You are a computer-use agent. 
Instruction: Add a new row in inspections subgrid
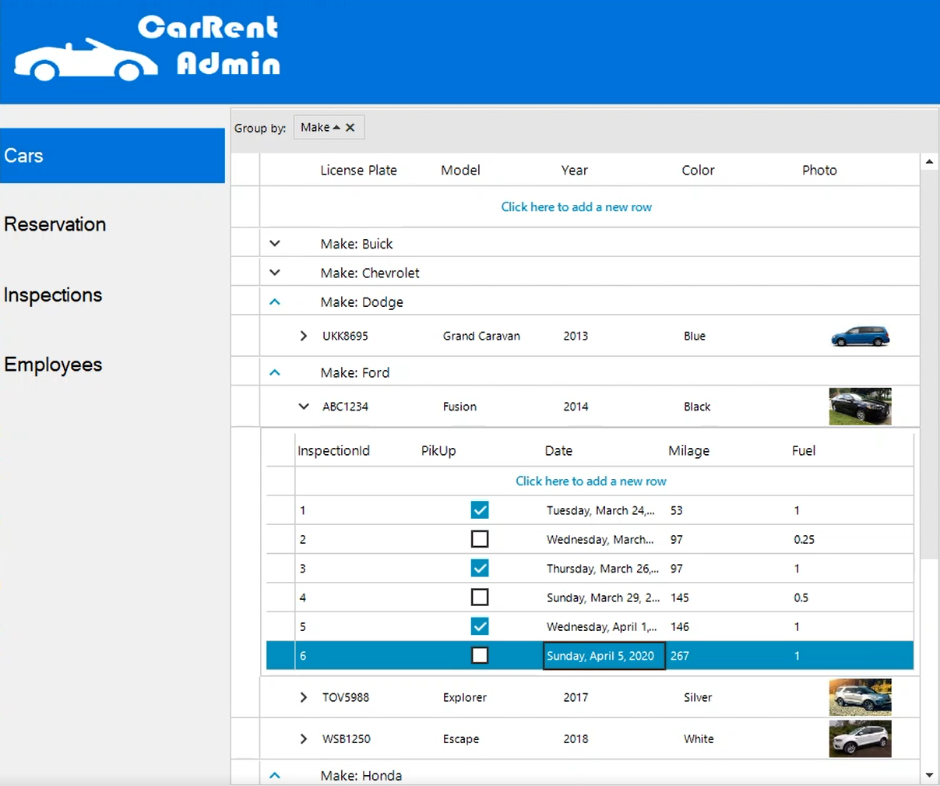pyautogui.click(x=590, y=481)
